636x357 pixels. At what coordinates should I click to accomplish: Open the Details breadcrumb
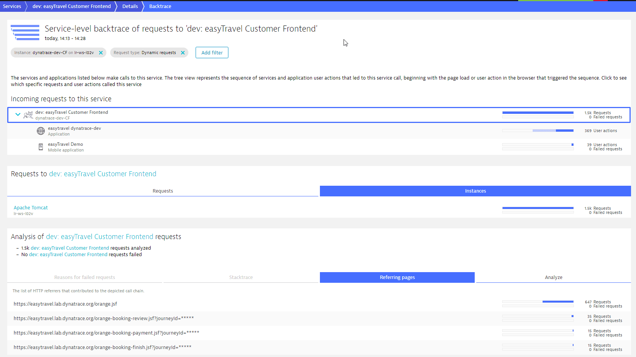(130, 6)
